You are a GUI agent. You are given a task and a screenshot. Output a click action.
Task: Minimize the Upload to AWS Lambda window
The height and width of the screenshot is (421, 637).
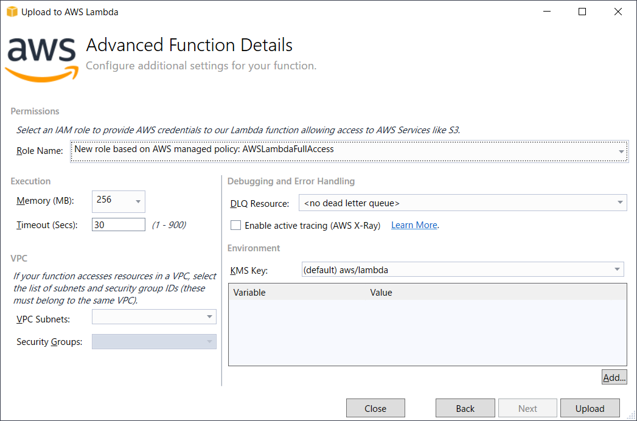tap(547, 12)
